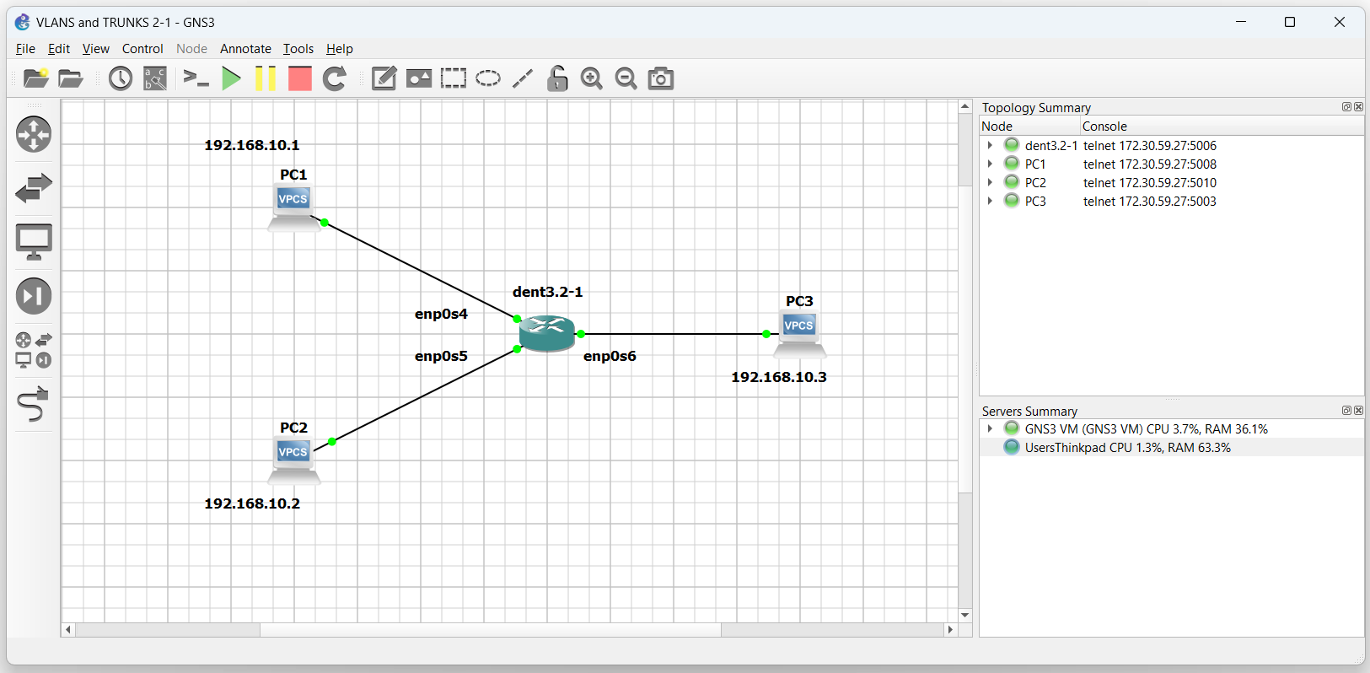The image size is (1370, 673).
Task: Close the Topology Summary panel
Action: pyautogui.click(x=1358, y=107)
